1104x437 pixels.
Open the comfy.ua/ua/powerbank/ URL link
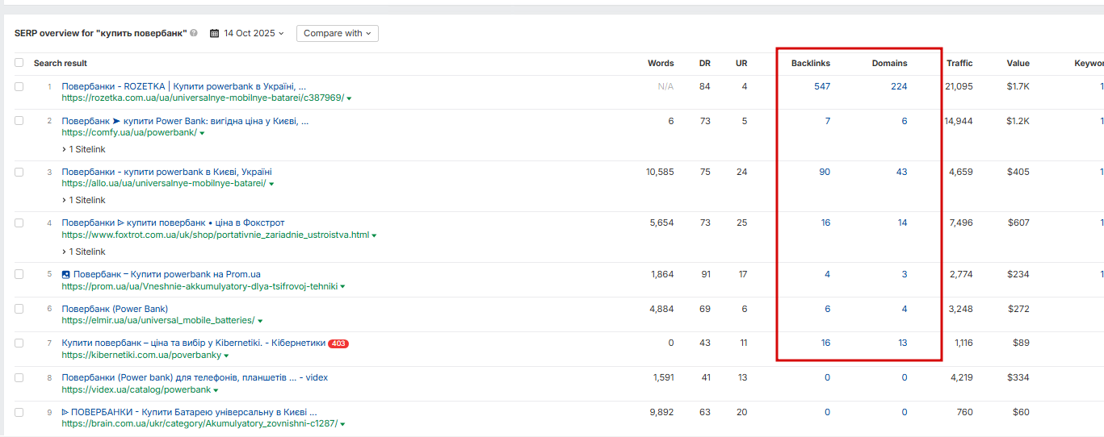129,133
